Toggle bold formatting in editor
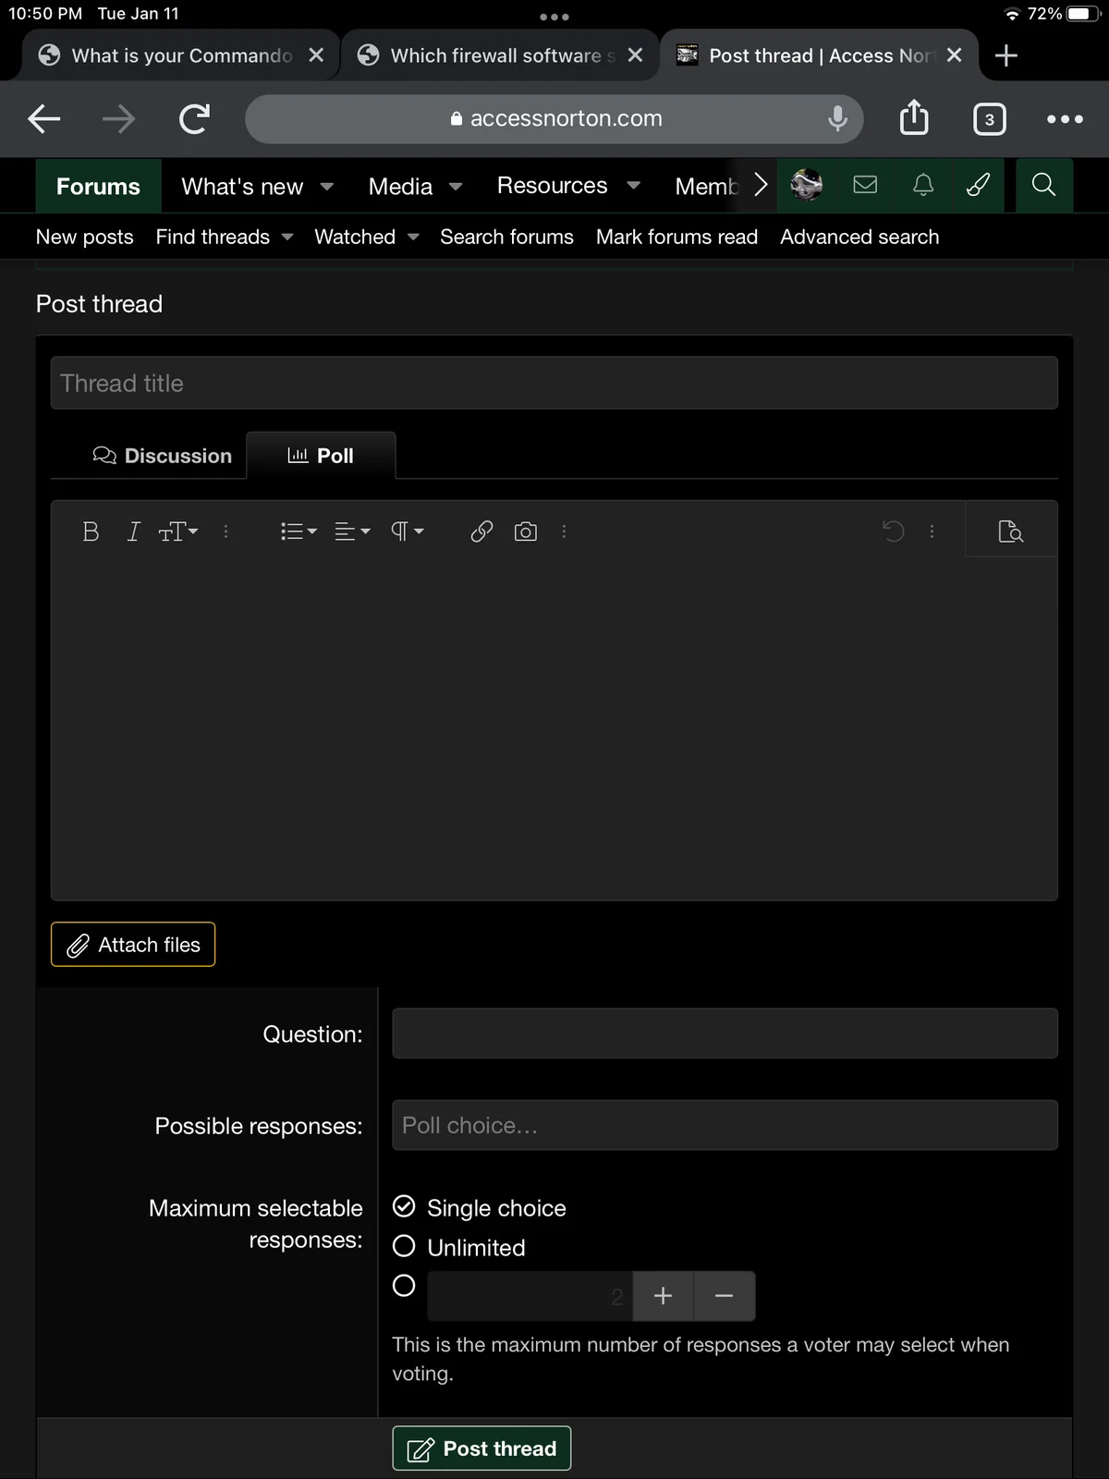 [91, 532]
